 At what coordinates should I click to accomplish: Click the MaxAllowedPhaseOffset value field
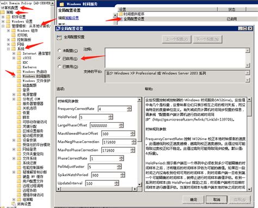point(116,134)
